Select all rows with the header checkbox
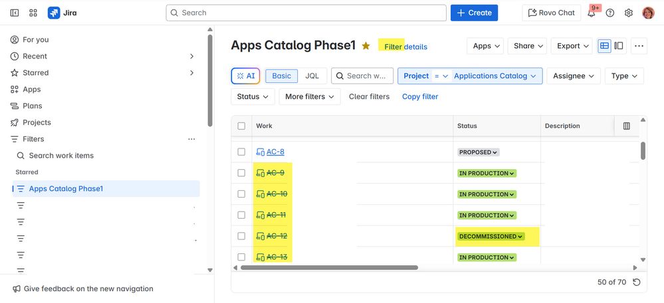The width and height of the screenshot is (664, 303). pos(241,126)
